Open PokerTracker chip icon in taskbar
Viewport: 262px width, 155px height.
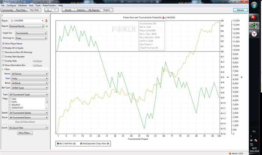pyautogui.click(x=254, y=26)
